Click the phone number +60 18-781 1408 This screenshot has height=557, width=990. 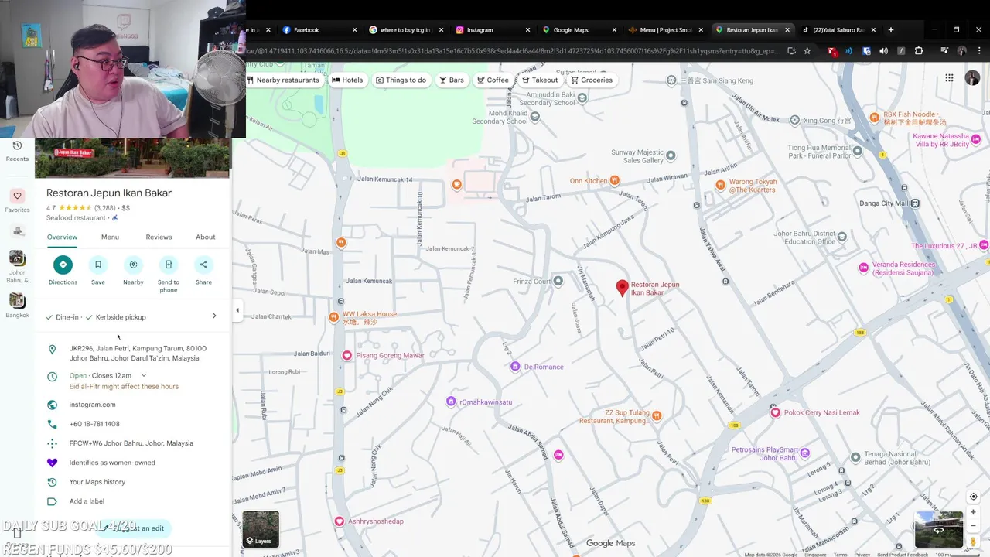94,424
